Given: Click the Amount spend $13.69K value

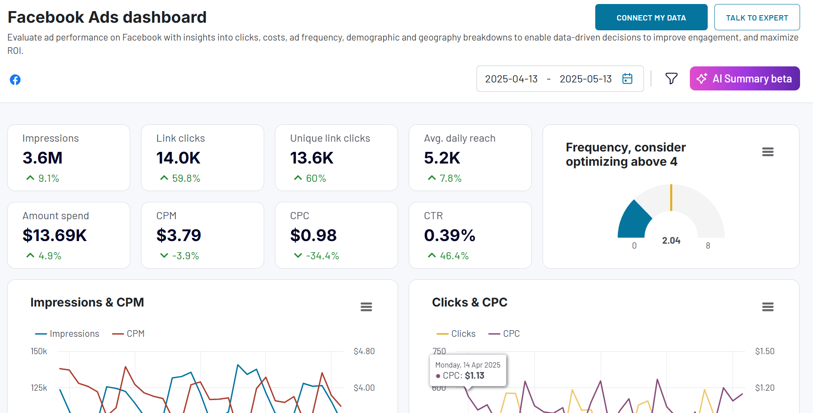Looking at the screenshot, I should pos(54,235).
